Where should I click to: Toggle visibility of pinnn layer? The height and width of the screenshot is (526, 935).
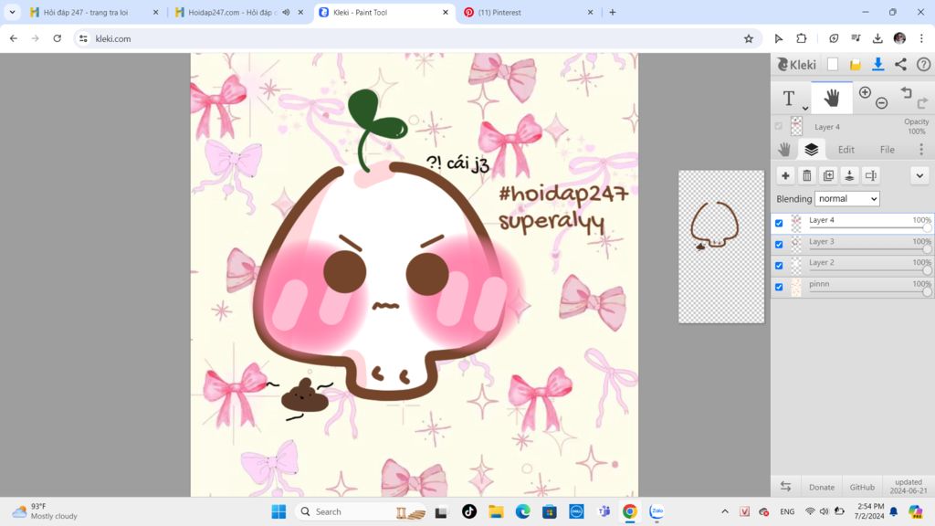tap(779, 287)
